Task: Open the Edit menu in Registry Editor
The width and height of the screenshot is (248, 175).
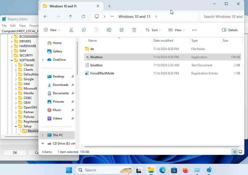Action: pyautogui.click(x=13, y=25)
